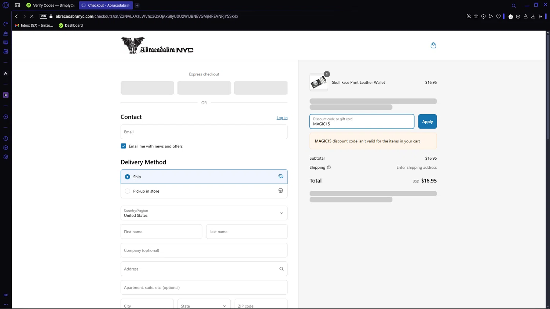View site security lock information
Viewport: 550px width, 309px height.
pyautogui.click(x=51, y=16)
